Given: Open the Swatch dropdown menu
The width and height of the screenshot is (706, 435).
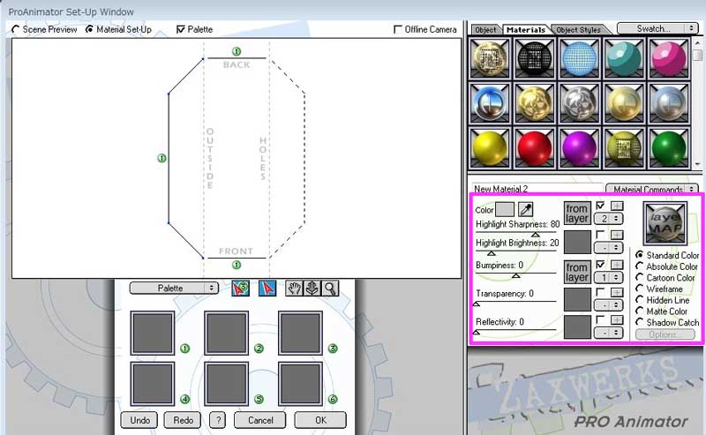Looking at the screenshot, I should click(x=657, y=28).
